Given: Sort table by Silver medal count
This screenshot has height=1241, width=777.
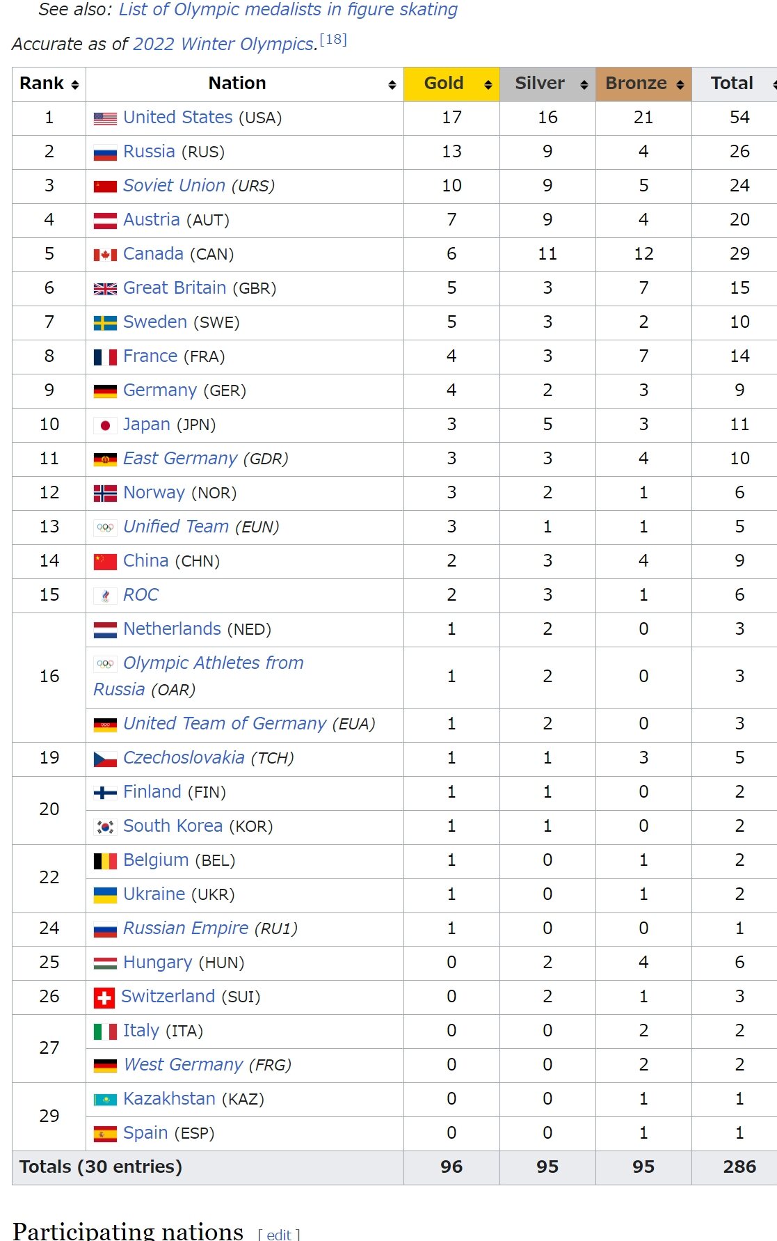Looking at the screenshot, I should (x=584, y=85).
